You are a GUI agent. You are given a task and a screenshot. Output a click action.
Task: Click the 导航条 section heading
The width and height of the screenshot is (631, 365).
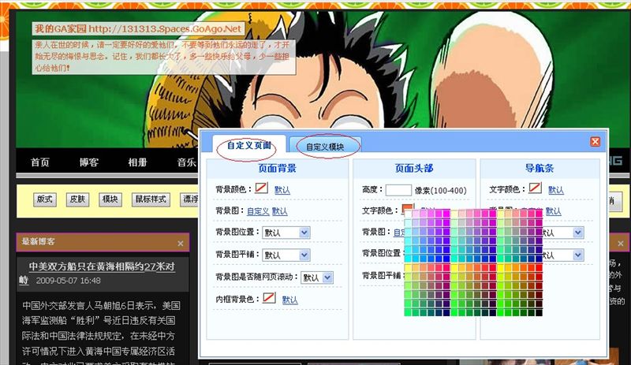click(540, 168)
